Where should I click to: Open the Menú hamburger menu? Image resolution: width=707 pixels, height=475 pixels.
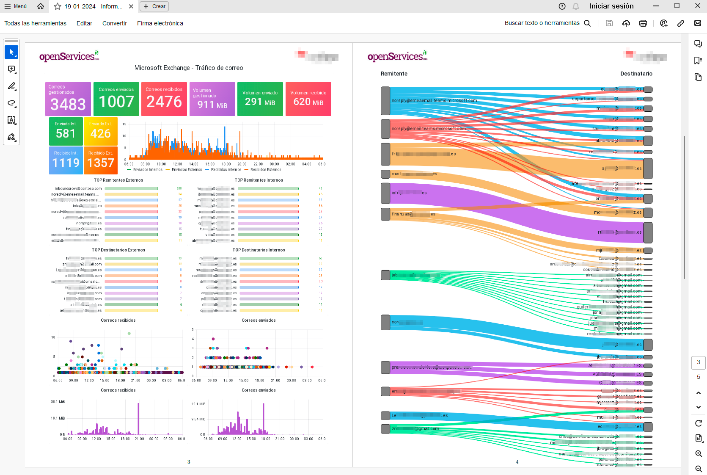[16, 6]
